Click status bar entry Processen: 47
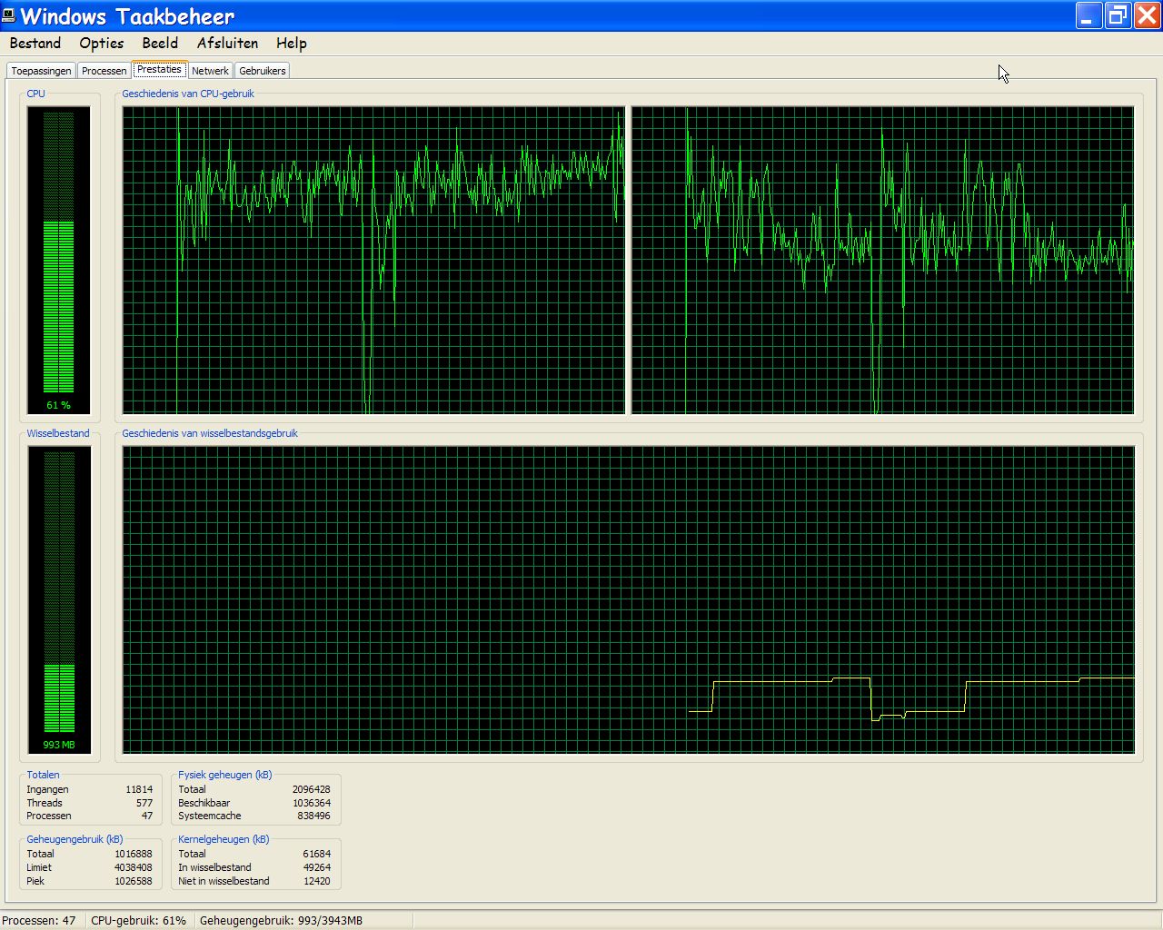 click(x=39, y=920)
